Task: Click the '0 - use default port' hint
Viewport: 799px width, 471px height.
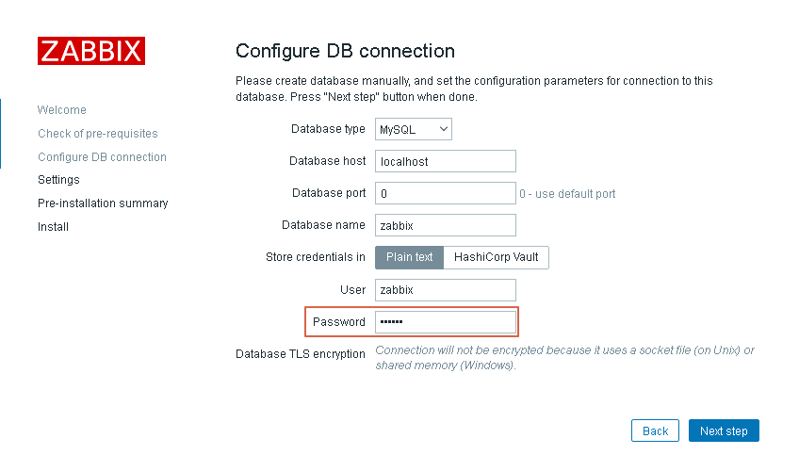Action: click(x=567, y=194)
